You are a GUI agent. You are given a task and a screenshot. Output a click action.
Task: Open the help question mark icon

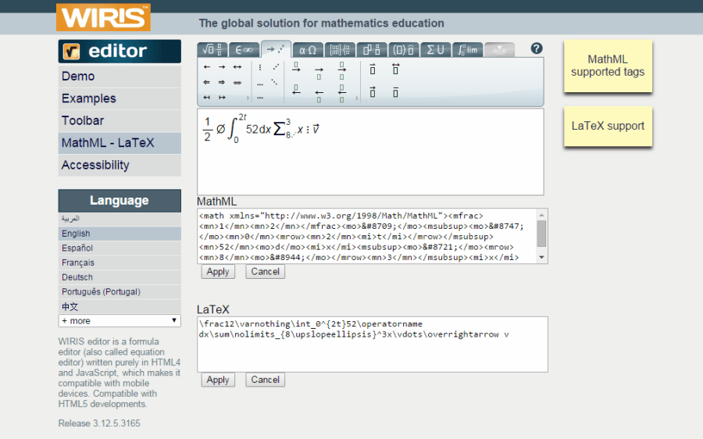(x=536, y=48)
